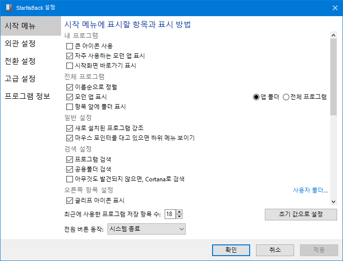The width and height of the screenshot is (343, 261).
Task: Click the 검색 설정 section heading
Action: pos(78,149)
